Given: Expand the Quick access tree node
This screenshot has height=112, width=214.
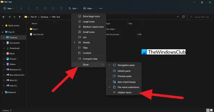Looking at the screenshot, I should (2, 25).
